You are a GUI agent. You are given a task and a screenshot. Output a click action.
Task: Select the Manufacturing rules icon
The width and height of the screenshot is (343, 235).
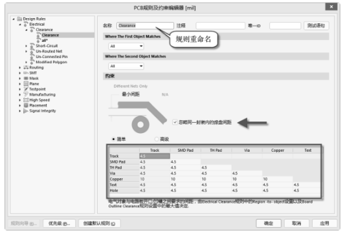click(26, 94)
